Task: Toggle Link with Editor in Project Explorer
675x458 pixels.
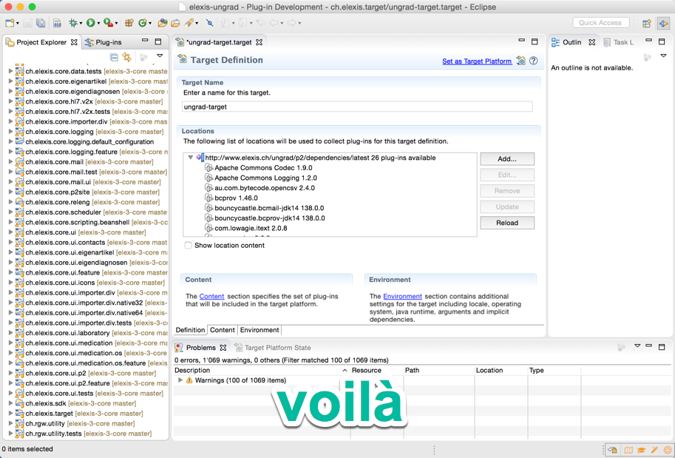Action: click(x=126, y=56)
